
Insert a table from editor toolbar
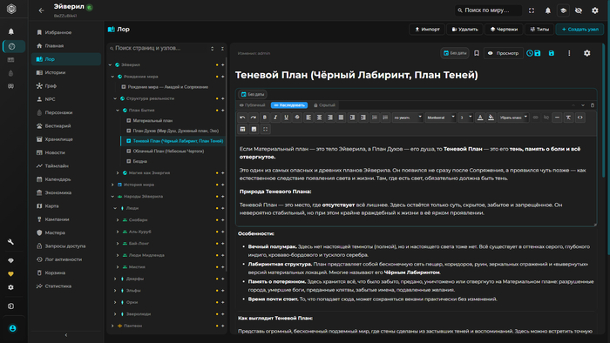[x=242, y=129]
